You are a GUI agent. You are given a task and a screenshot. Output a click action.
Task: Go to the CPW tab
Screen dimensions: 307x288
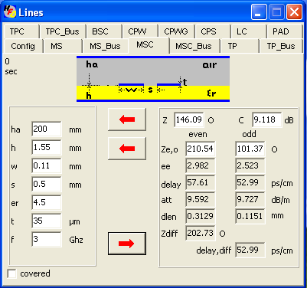(x=139, y=31)
